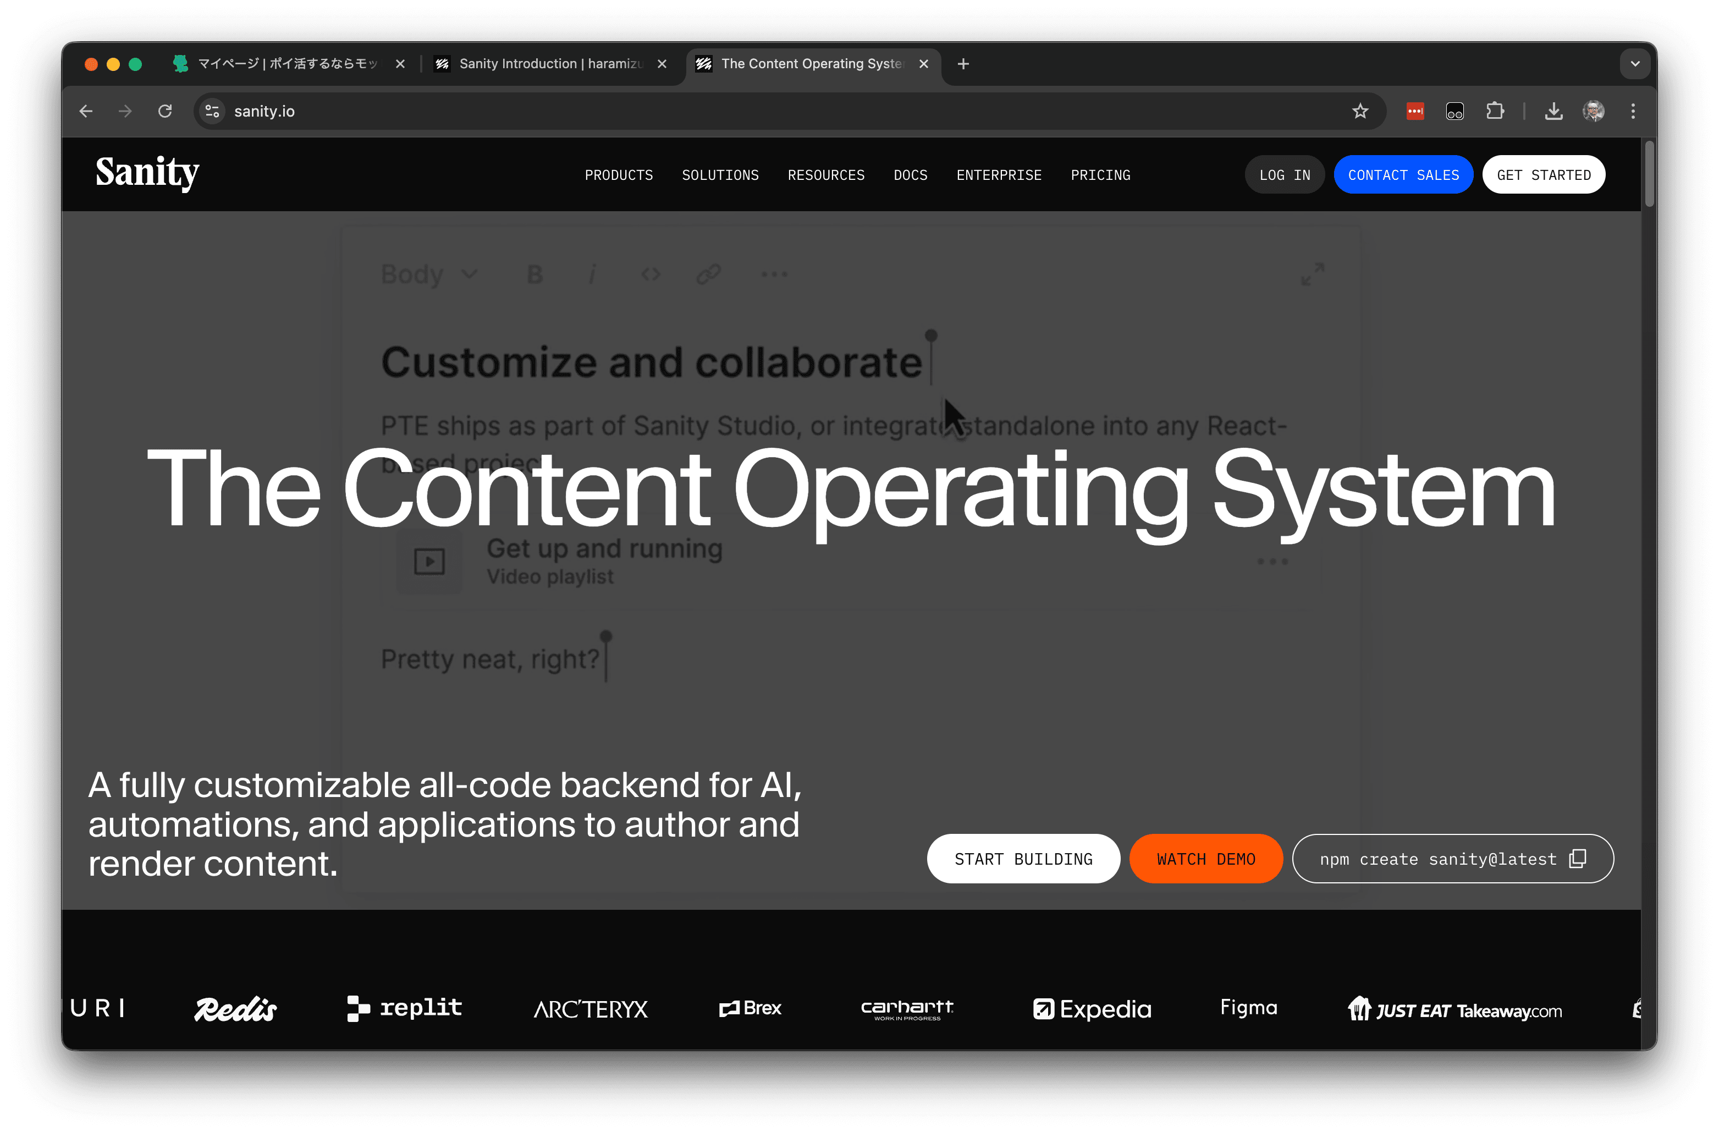Click the Start Building button

click(x=1023, y=859)
